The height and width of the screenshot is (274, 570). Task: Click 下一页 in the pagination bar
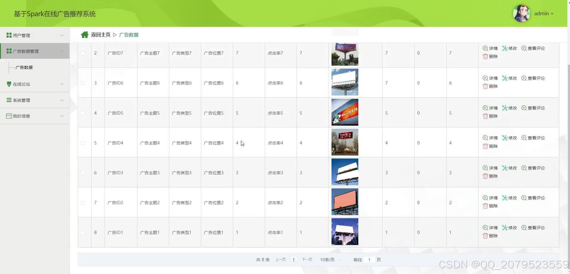307,259
